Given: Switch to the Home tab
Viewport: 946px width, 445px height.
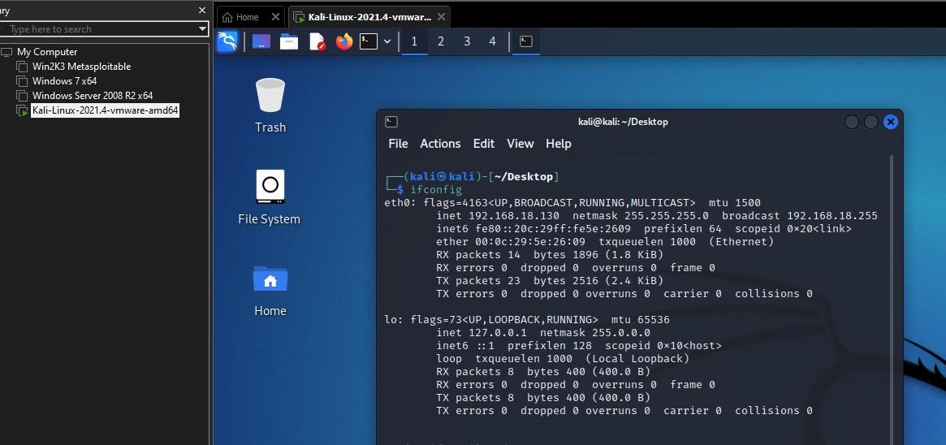Looking at the screenshot, I should pos(241,17).
